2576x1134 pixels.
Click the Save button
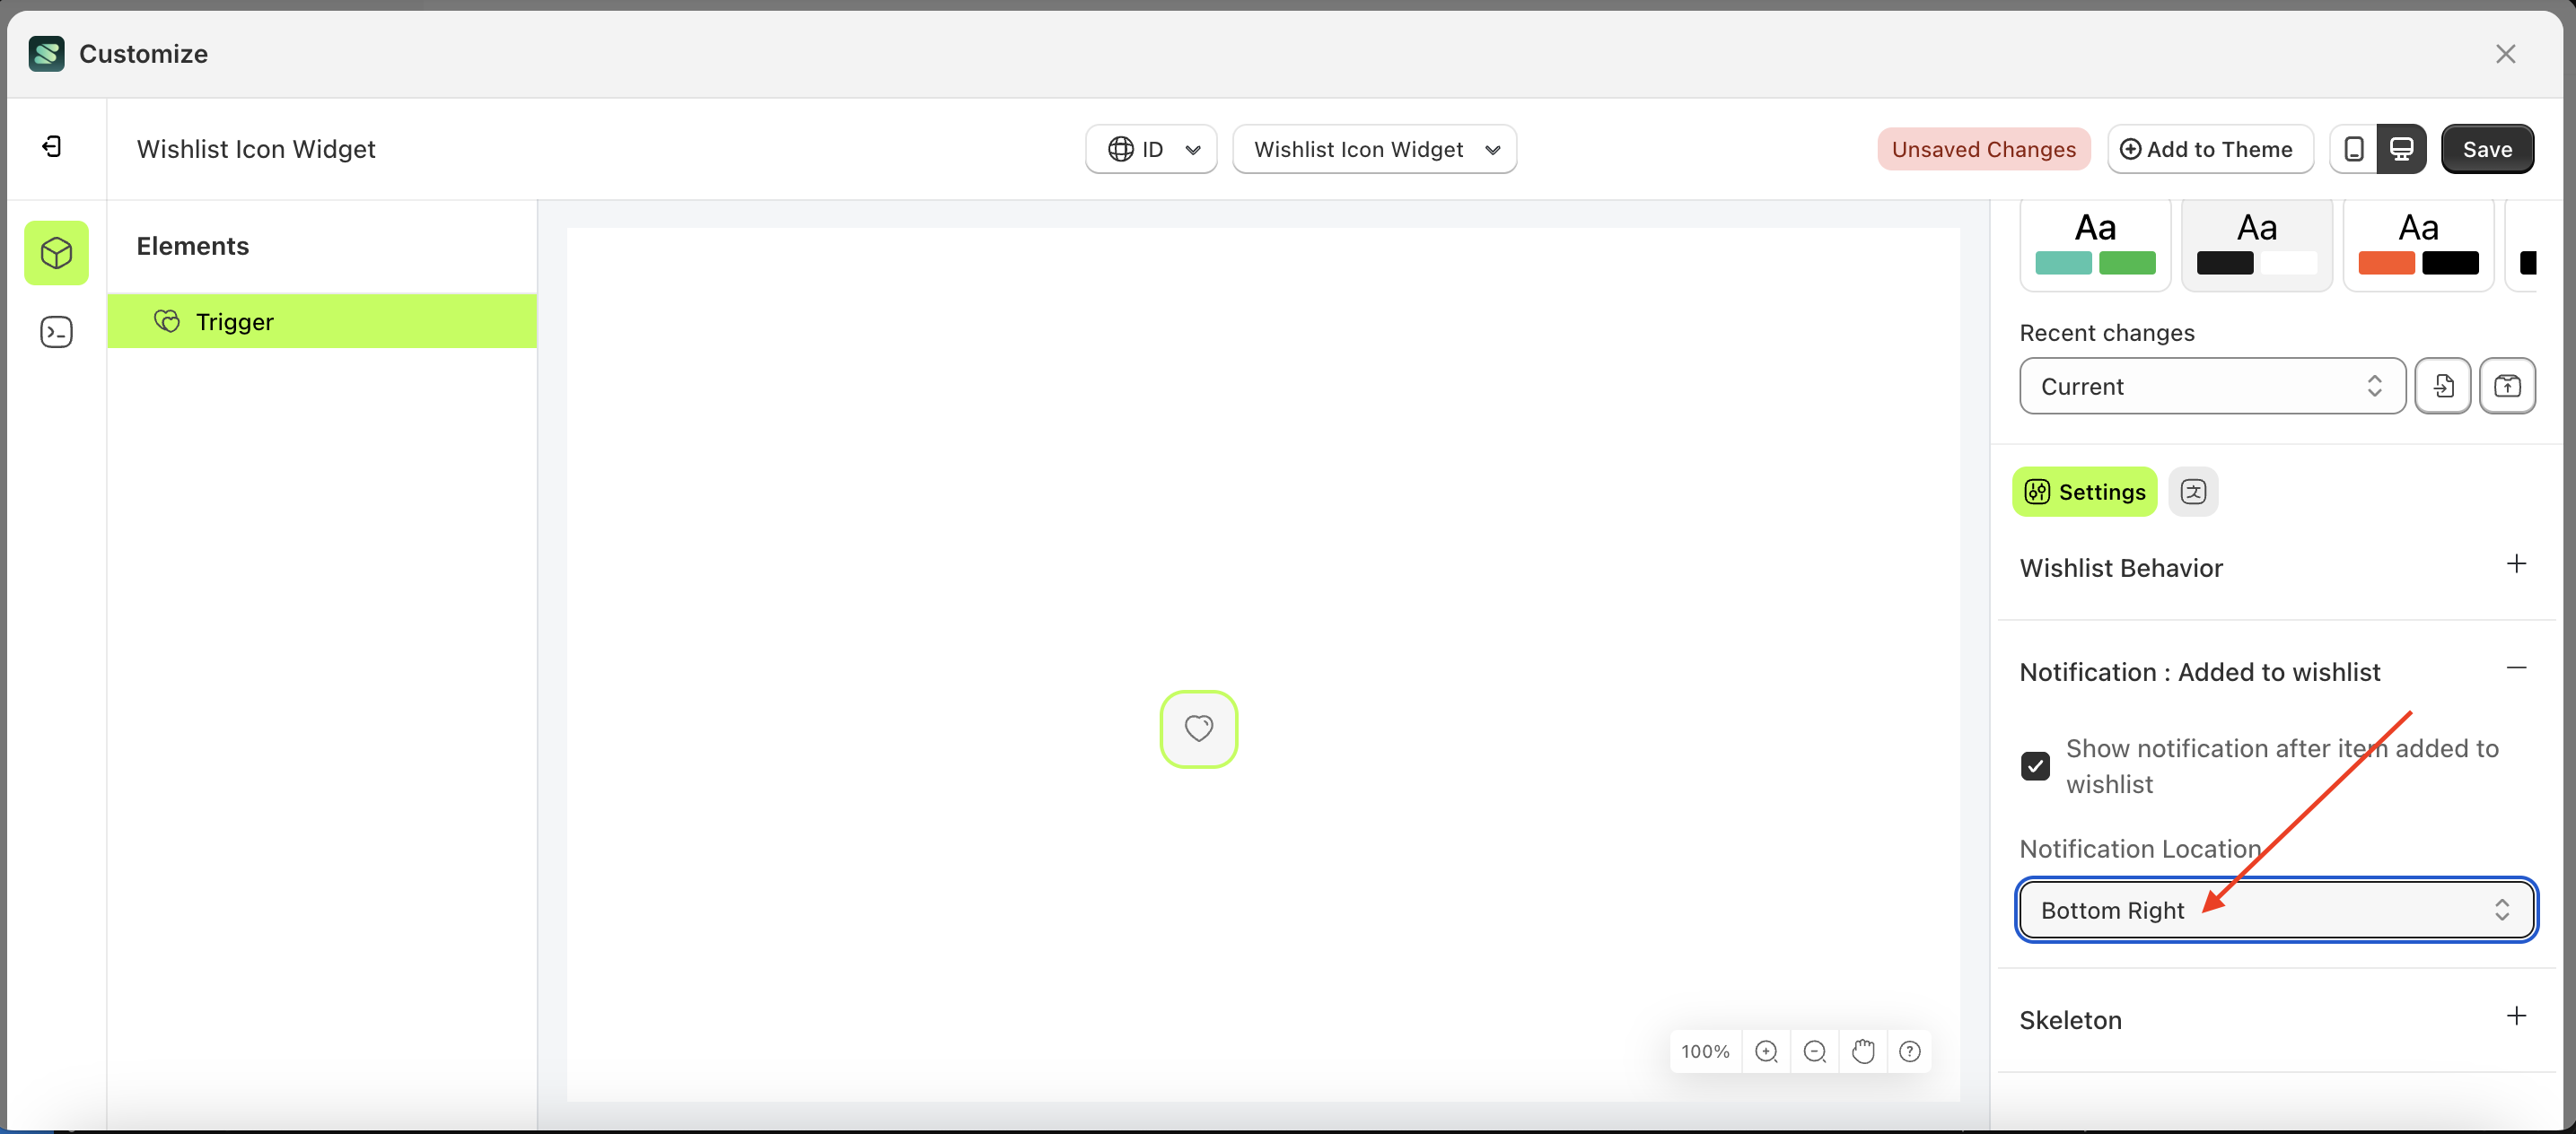click(2487, 149)
